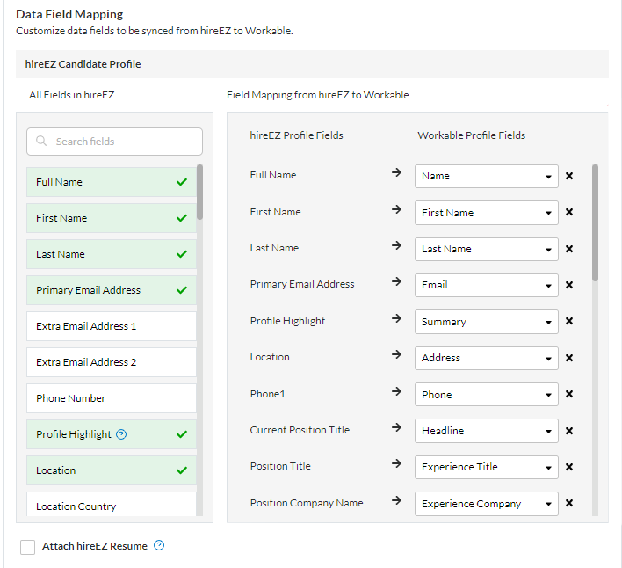Uncheck the Location field in hireEZ list
Viewport: 622px width, 568px height.
pyautogui.click(x=112, y=470)
